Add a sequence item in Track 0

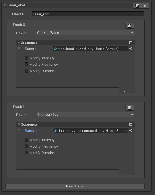tap(123, 90)
